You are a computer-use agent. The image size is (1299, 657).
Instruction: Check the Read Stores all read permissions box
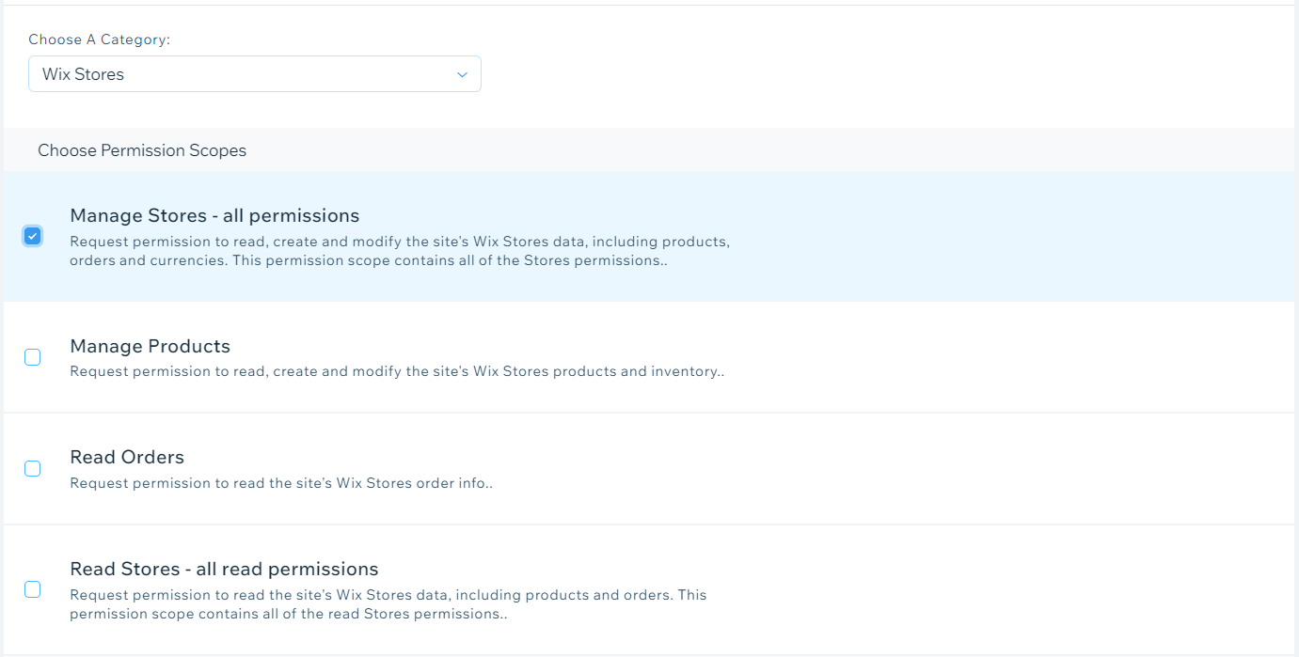coord(33,589)
